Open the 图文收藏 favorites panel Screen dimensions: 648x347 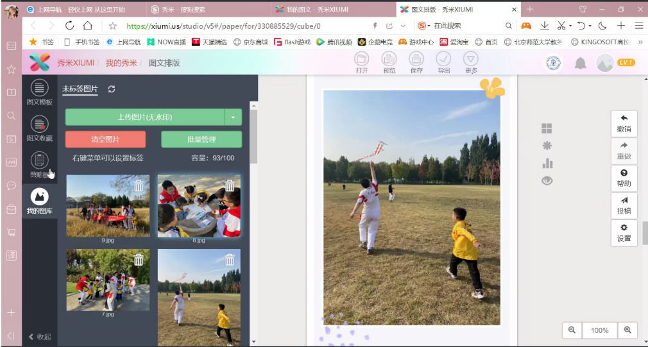(x=40, y=128)
